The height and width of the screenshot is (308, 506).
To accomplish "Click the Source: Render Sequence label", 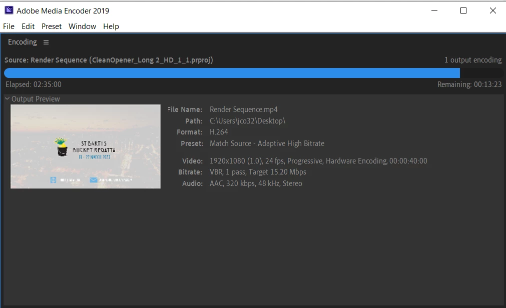I will click(109, 60).
